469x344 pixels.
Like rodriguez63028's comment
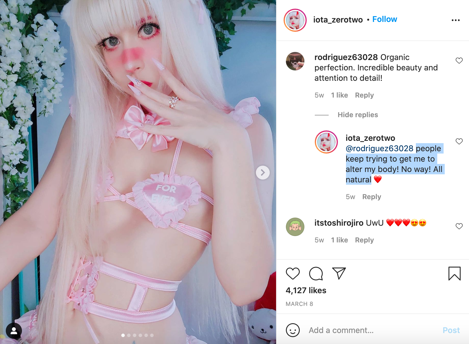click(459, 61)
